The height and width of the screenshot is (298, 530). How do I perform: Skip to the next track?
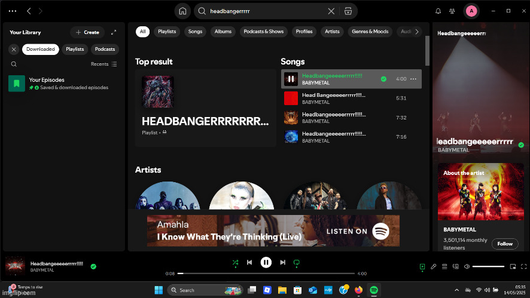282,263
